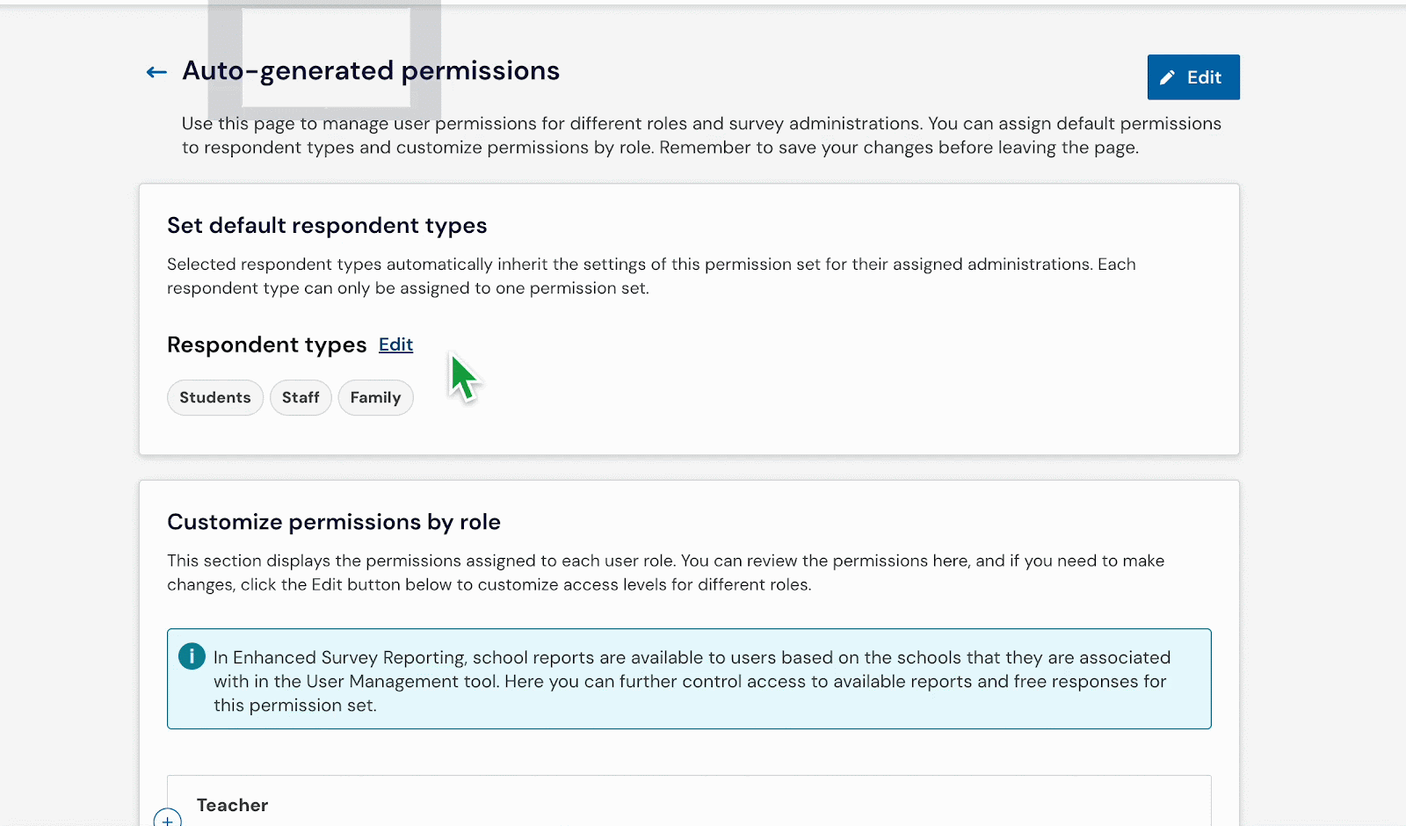Click the 'Set default respondent types' heading
This screenshot has height=826, width=1406.
point(327,226)
